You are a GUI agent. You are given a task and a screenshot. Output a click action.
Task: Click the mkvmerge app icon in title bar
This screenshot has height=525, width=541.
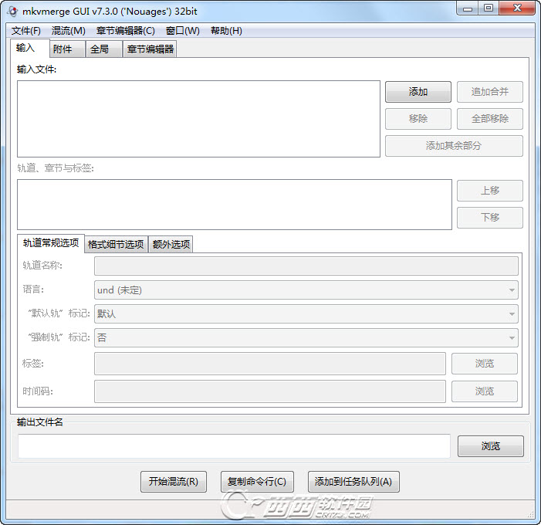[13, 12]
